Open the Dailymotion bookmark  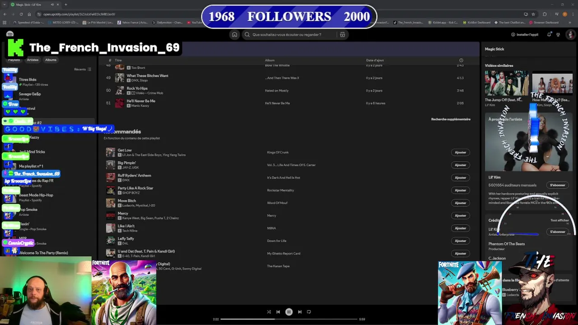pos(167,22)
